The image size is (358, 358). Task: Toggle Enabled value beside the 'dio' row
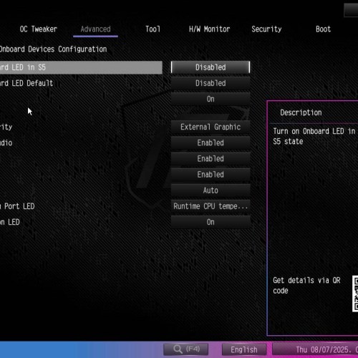pos(211,142)
